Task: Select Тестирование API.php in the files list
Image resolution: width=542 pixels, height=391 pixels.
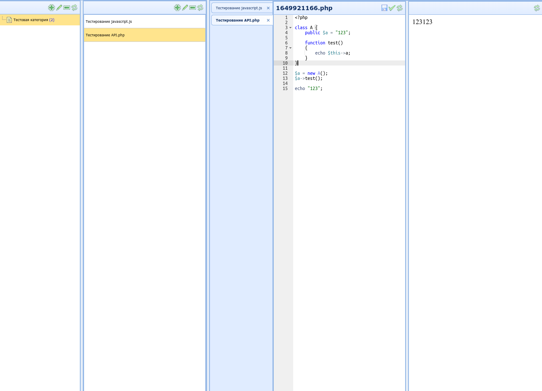Action: (144, 35)
